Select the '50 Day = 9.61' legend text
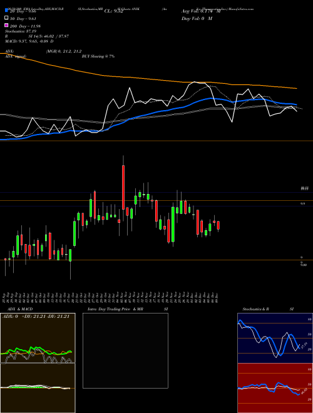This screenshot has height=413, width=313. pyautogui.click(x=23, y=19)
